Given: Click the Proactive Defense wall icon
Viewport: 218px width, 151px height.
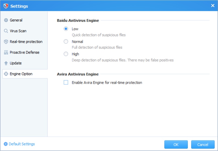Looking at the screenshot, I should [6, 52].
